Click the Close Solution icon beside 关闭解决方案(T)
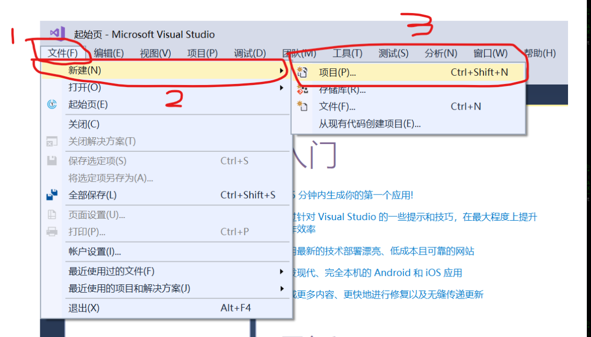 point(51,141)
